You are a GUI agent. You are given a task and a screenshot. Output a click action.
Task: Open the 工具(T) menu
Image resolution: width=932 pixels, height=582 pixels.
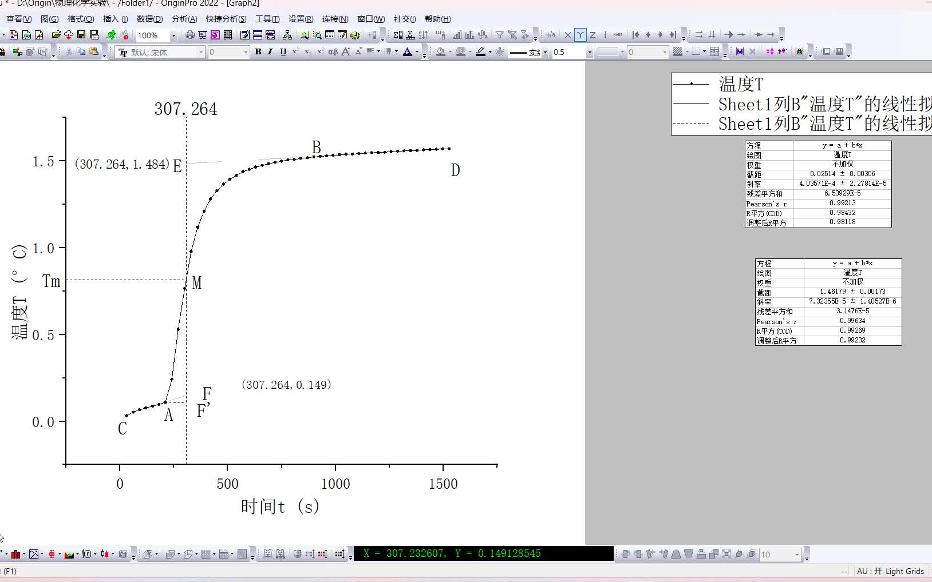[x=267, y=19]
